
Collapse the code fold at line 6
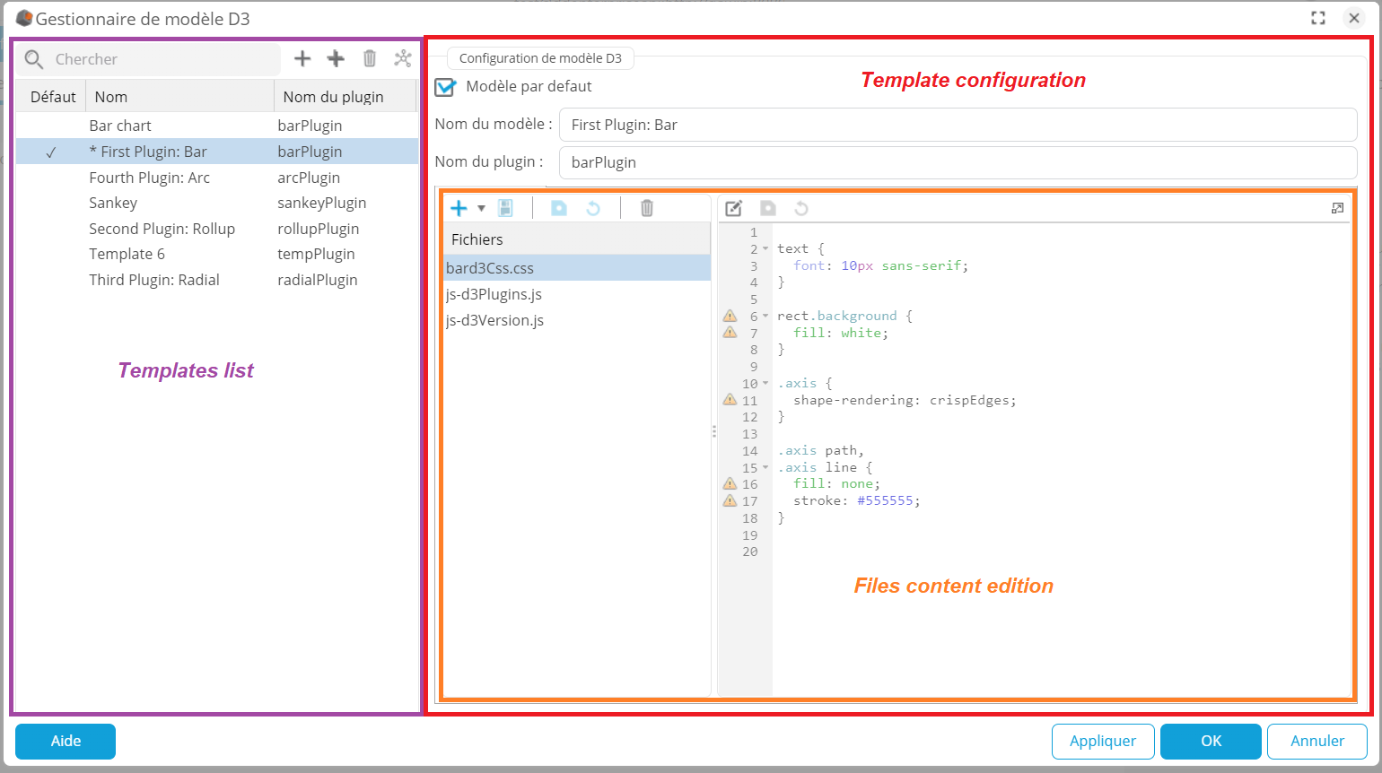click(x=765, y=317)
